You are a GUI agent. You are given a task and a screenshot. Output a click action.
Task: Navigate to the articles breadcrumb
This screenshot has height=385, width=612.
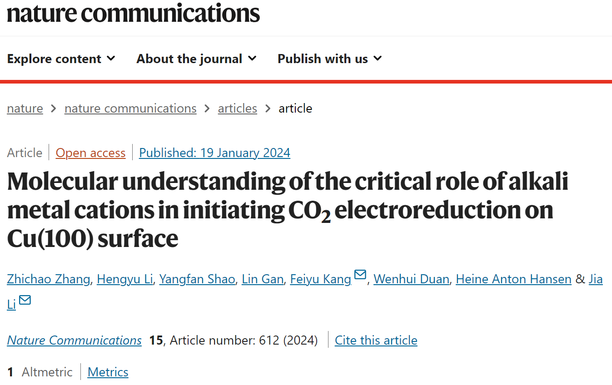click(238, 109)
